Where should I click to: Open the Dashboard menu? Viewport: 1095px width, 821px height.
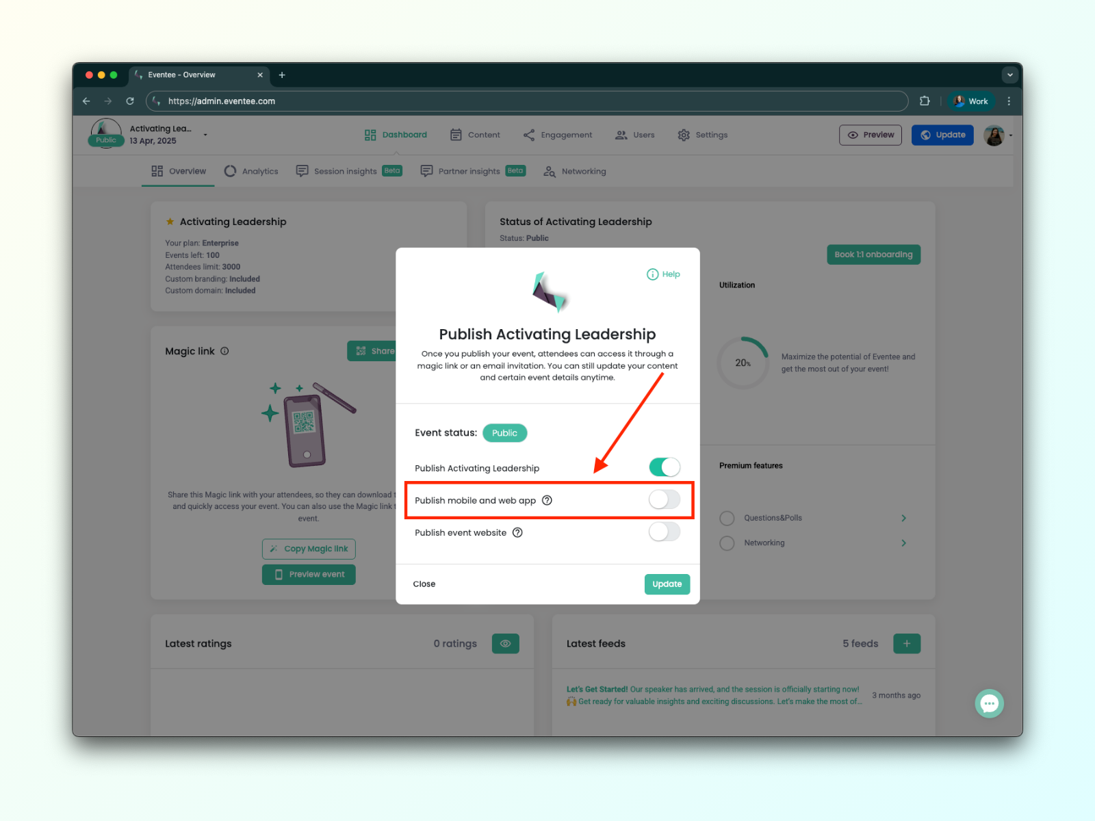[x=396, y=135]
